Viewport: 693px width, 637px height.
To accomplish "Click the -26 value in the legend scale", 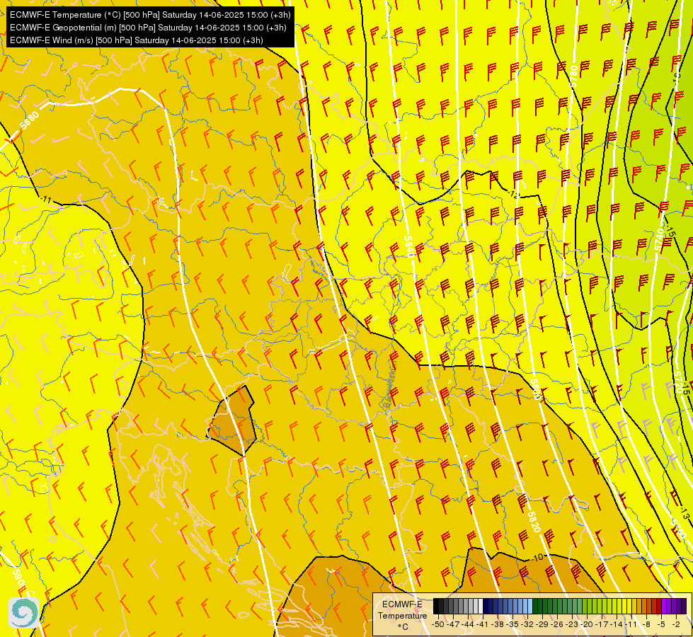I will (559, 624).
